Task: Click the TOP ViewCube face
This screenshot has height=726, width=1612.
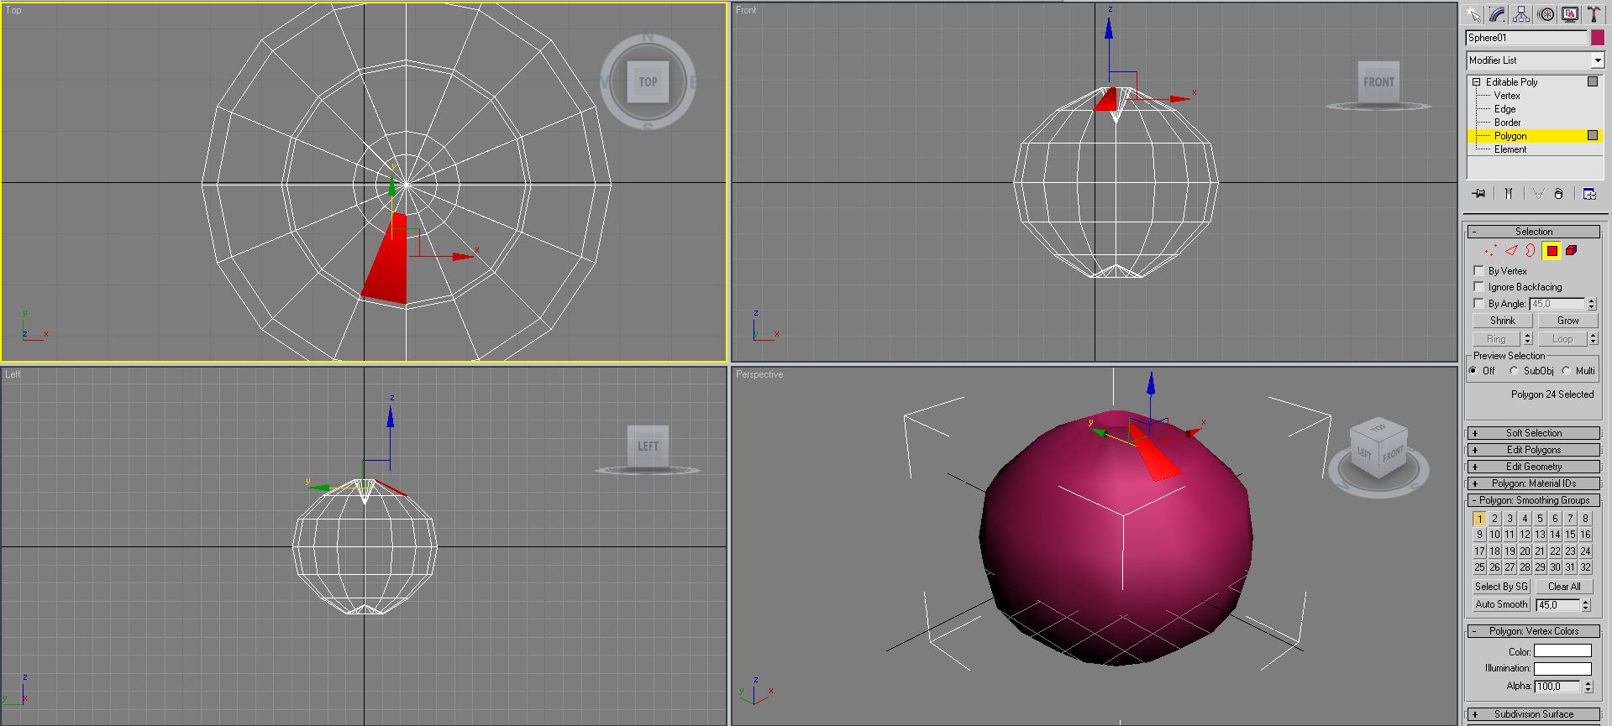Action: click(648, 81)
